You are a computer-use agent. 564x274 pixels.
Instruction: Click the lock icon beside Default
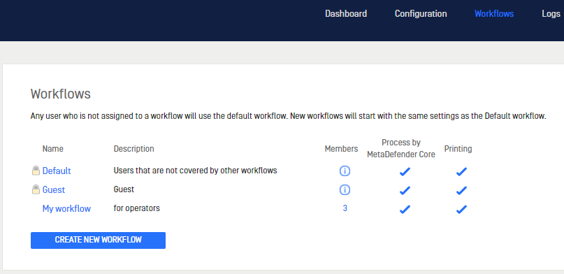36,171
